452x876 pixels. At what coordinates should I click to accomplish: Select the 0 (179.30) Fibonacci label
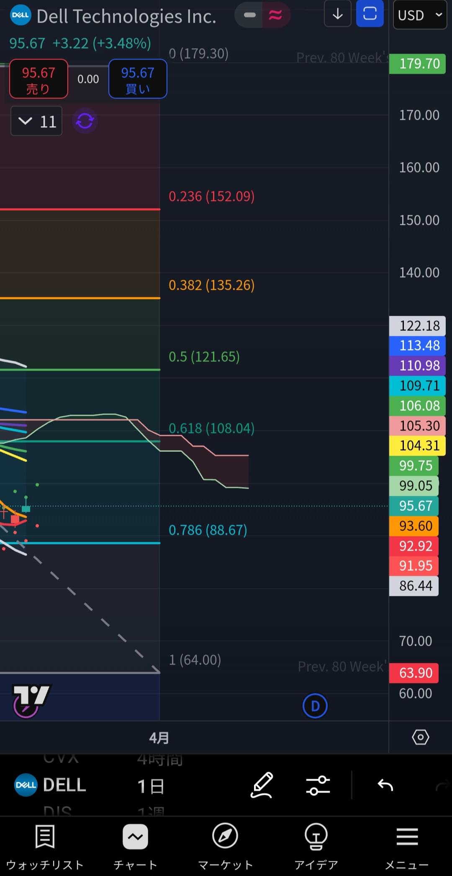click(198, 53)
